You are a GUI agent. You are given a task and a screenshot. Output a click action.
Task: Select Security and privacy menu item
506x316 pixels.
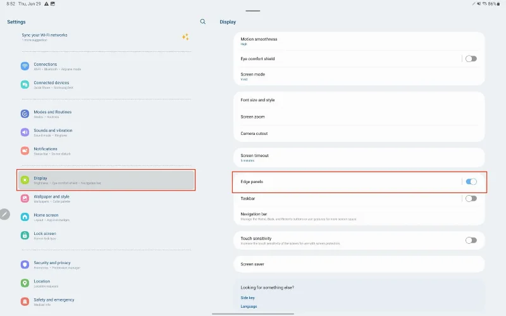point(52,264)
